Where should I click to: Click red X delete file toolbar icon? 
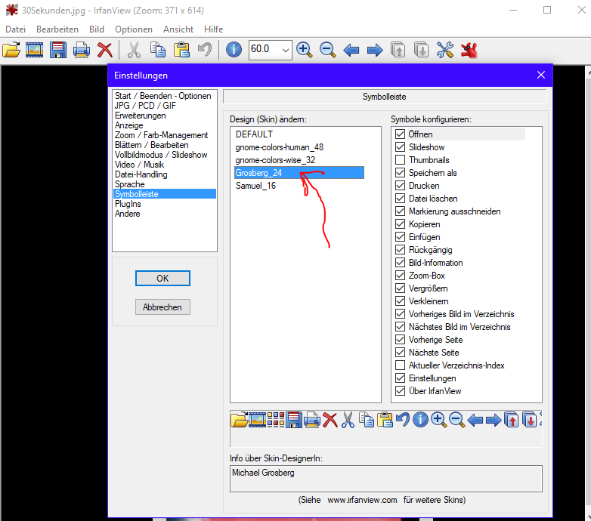pyautogui.click(x=105, y=50)
